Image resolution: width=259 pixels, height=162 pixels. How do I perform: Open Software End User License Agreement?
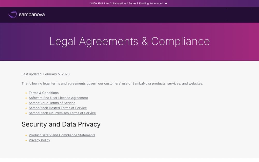[58, 98]
